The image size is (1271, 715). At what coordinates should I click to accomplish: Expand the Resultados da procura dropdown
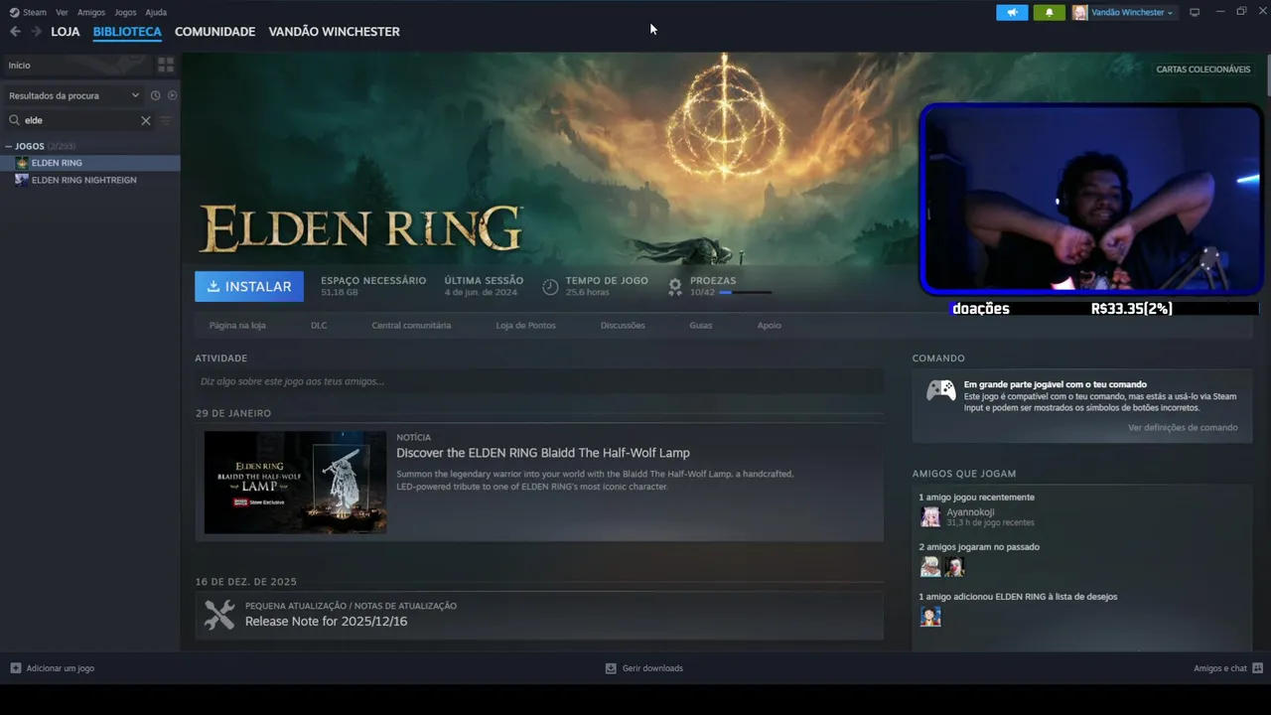[74, 95]
